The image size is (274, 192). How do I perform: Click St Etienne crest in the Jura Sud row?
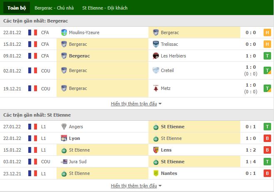tap(156, 162)
